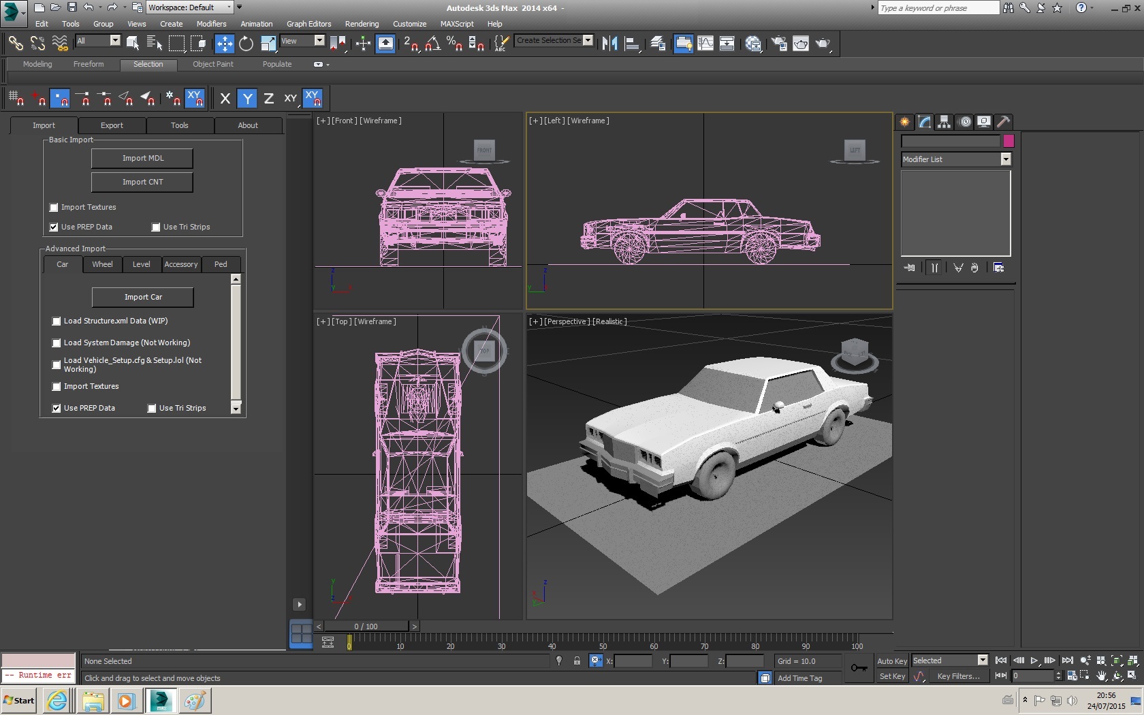Open the Modify panel tab icon

924,122
